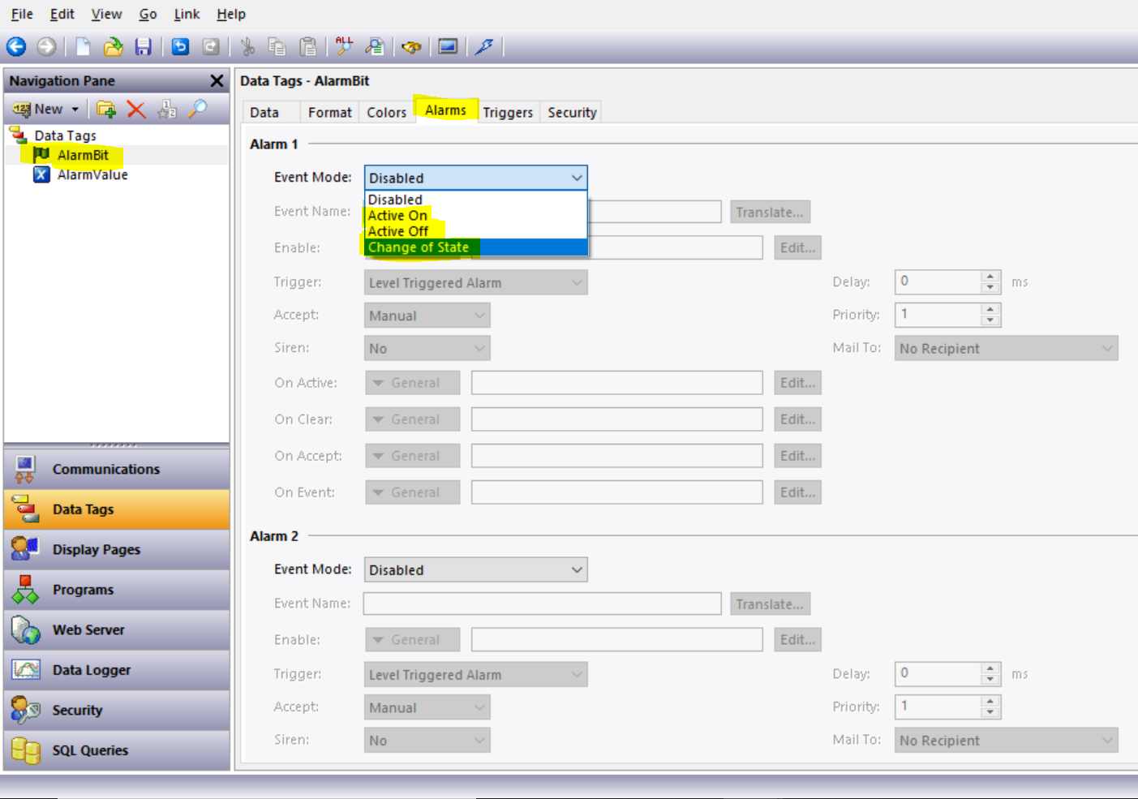Open a database using the folder icon
The height and width of the screenshot is (799, 1138).
coord(113,47)
